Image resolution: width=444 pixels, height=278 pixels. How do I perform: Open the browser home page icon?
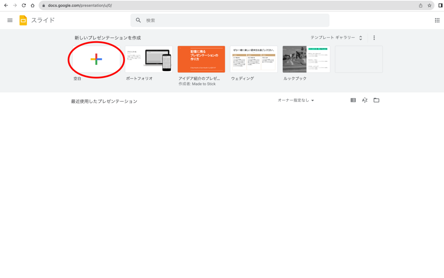(x=33, y=6)
